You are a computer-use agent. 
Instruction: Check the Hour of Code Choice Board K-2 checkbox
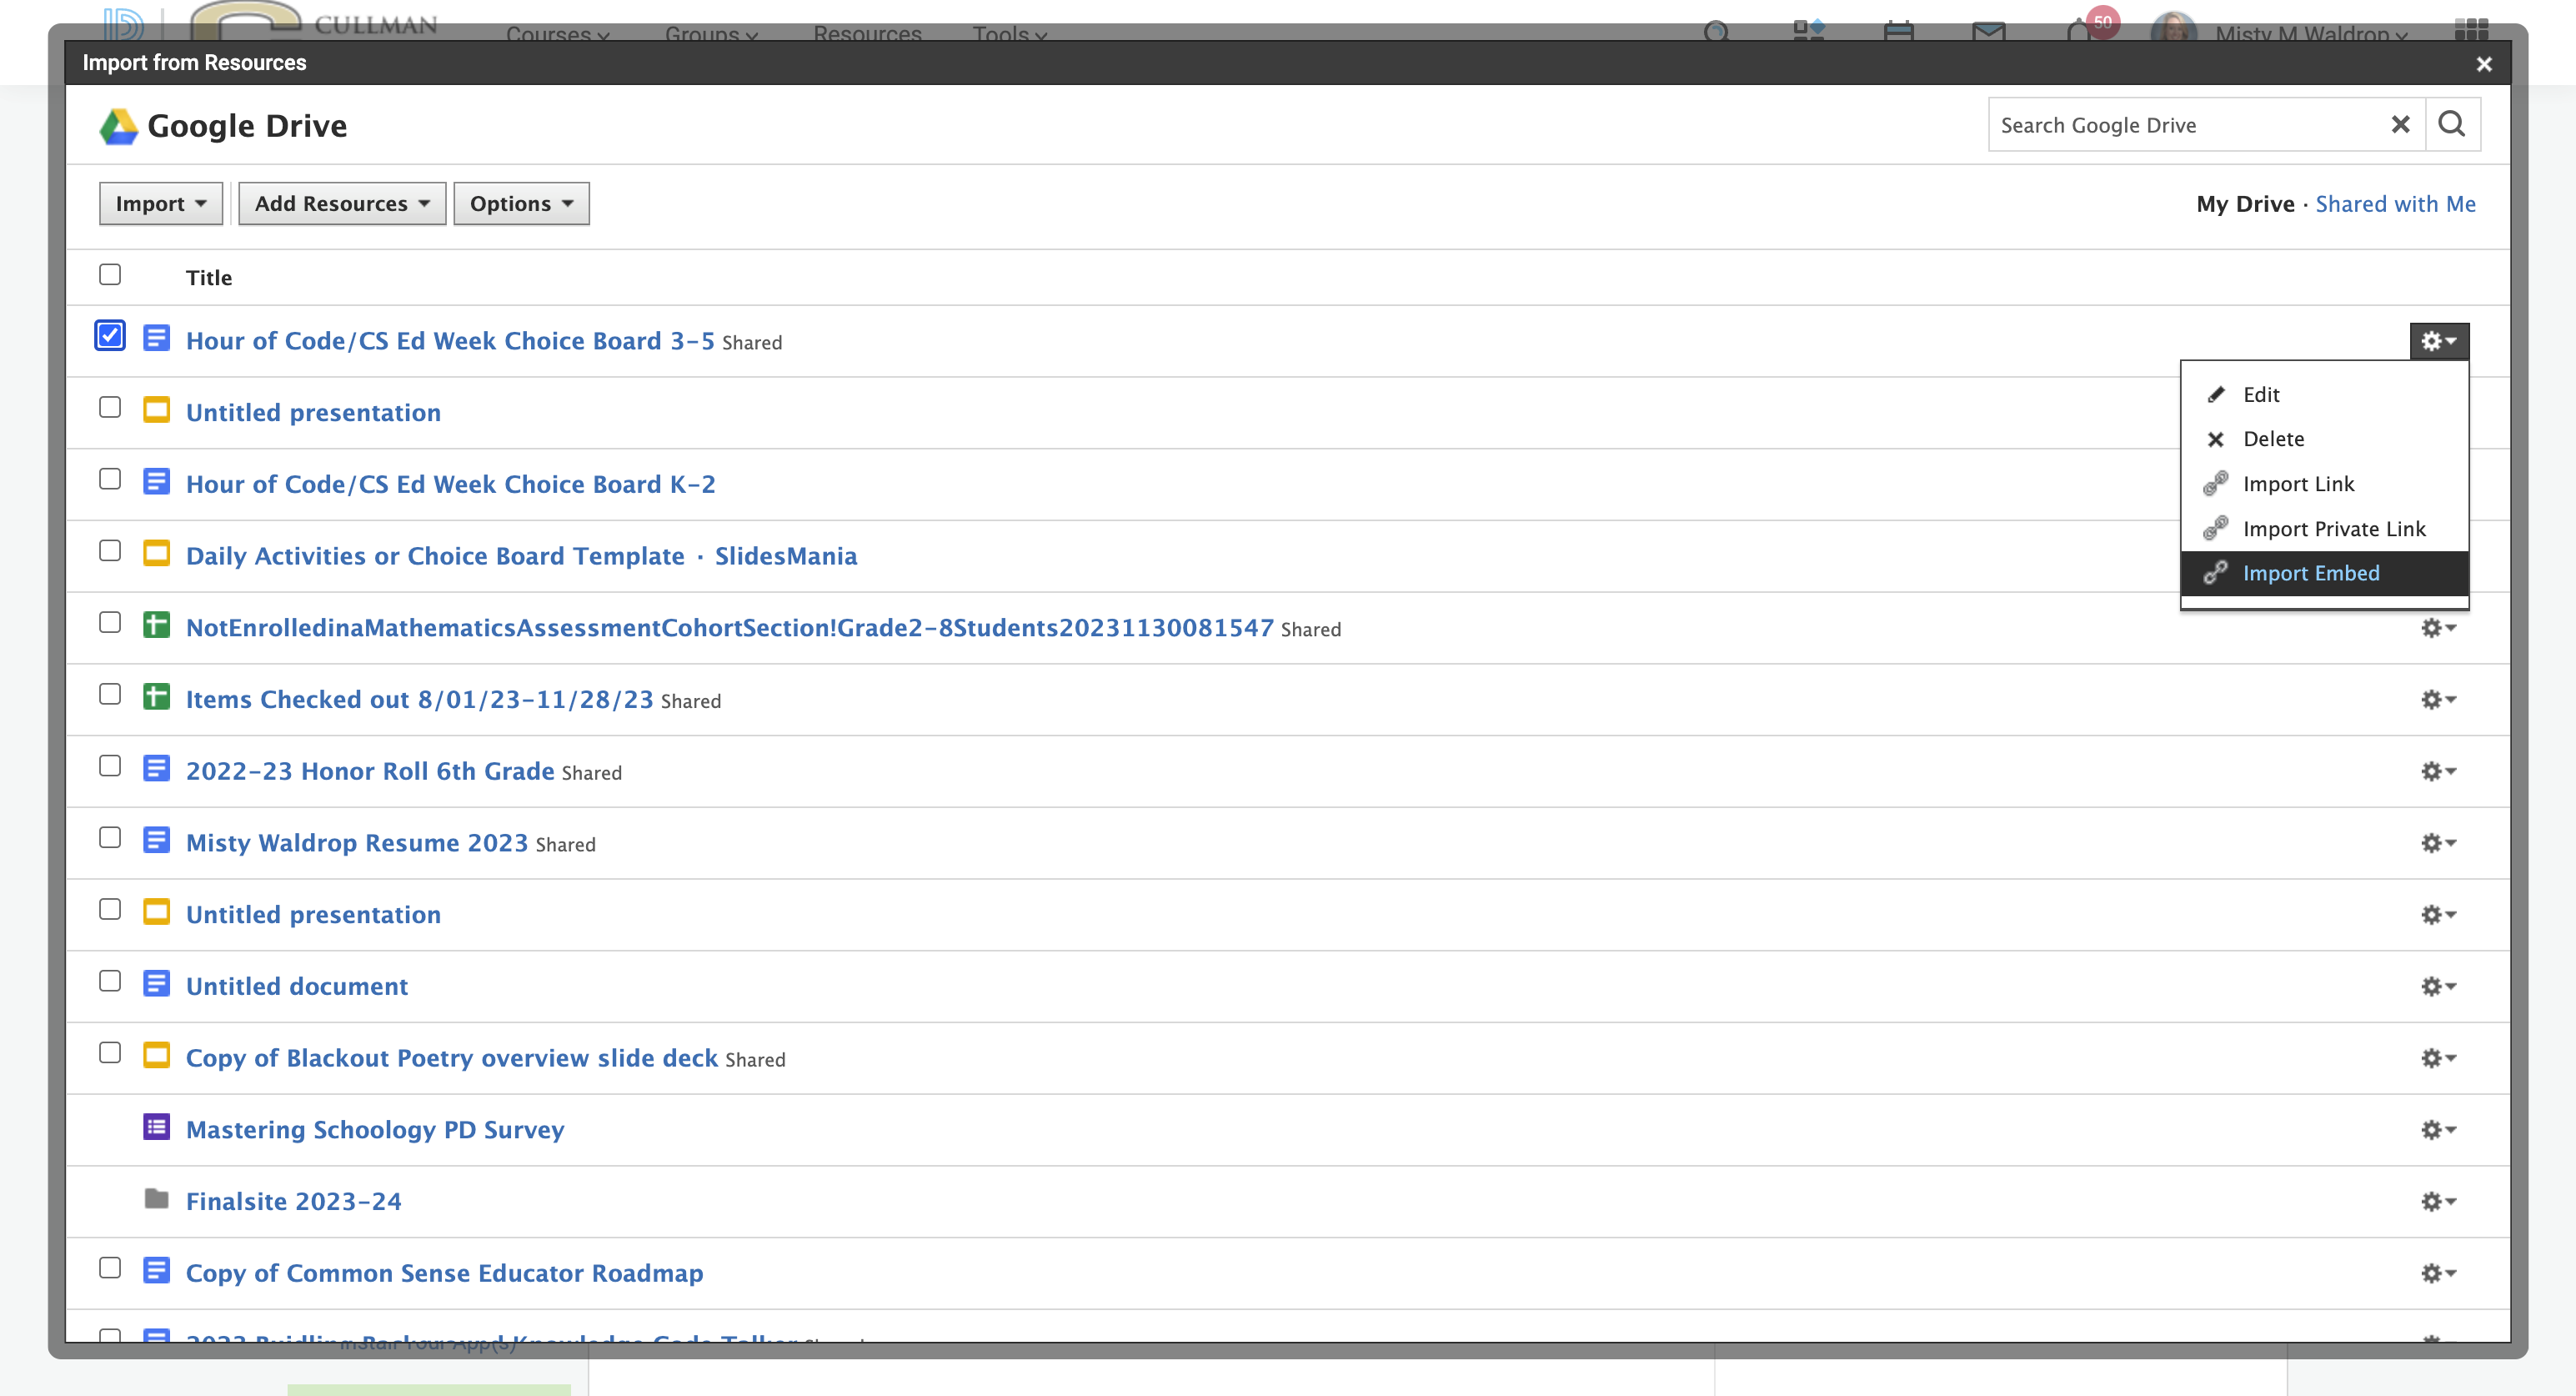pyautogui.click(x=110, y=479)
